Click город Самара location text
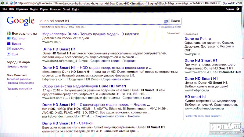 [18, 62]
